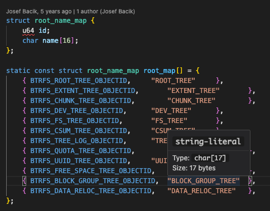Click BTRFS_FREE_SPACE_TREE_OBJECTID constant

click(91, 171)
